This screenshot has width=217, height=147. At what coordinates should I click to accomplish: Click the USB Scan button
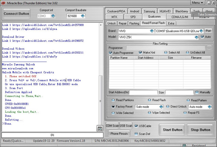126,126
